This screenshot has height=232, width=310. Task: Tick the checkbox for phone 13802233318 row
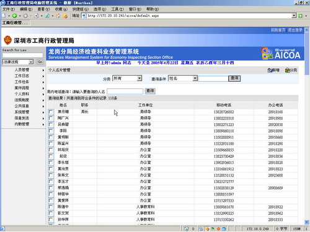(x=51, y=118)
